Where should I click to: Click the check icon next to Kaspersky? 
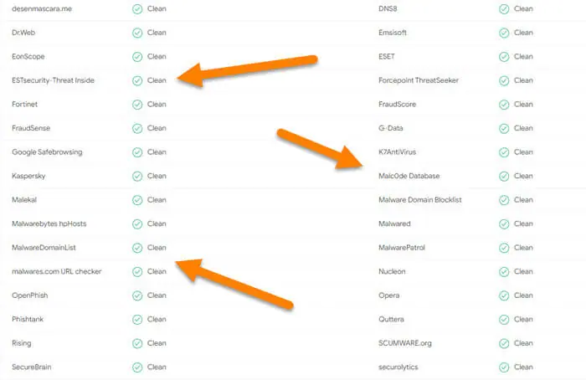point(137,176)
